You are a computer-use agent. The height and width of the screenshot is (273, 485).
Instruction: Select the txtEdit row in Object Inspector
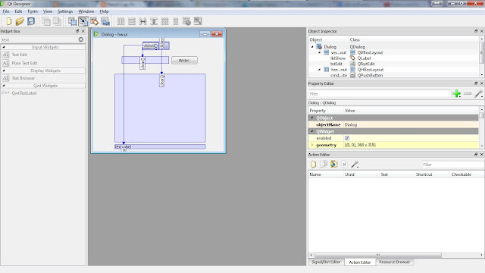coord(393,64)
